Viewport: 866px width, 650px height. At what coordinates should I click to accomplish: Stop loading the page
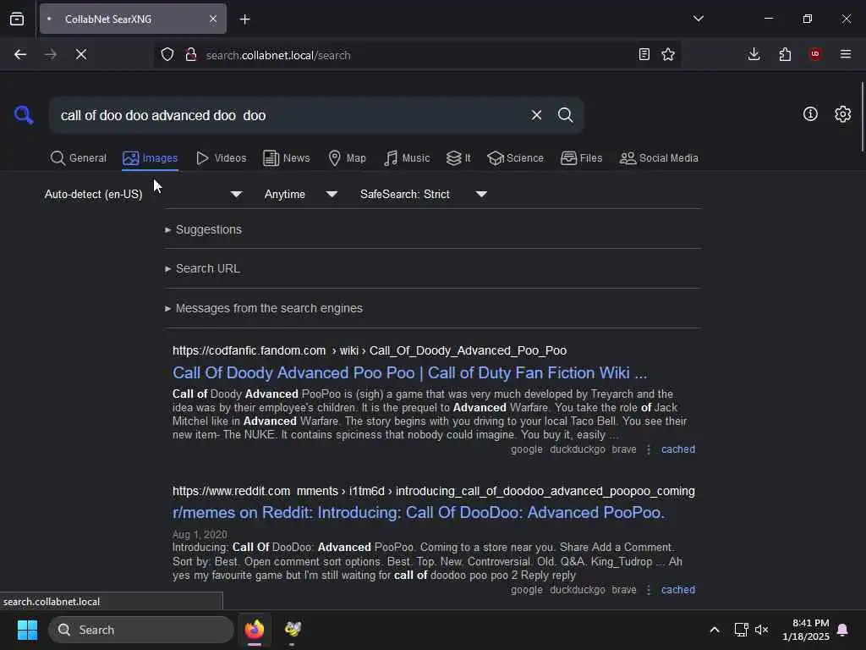point(81,55)
